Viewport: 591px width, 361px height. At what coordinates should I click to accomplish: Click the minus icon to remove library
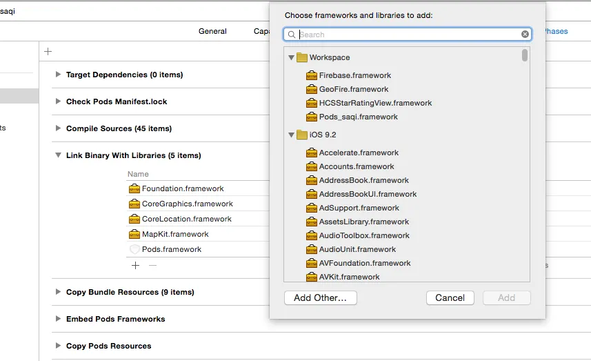pyautogui.click(x=152, y=265)
